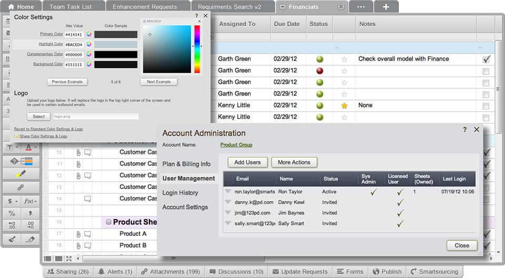Toggle the gold star on Kenny Little's row
Image resolution: width=505 pixels, height=278 pixels.
344,105
